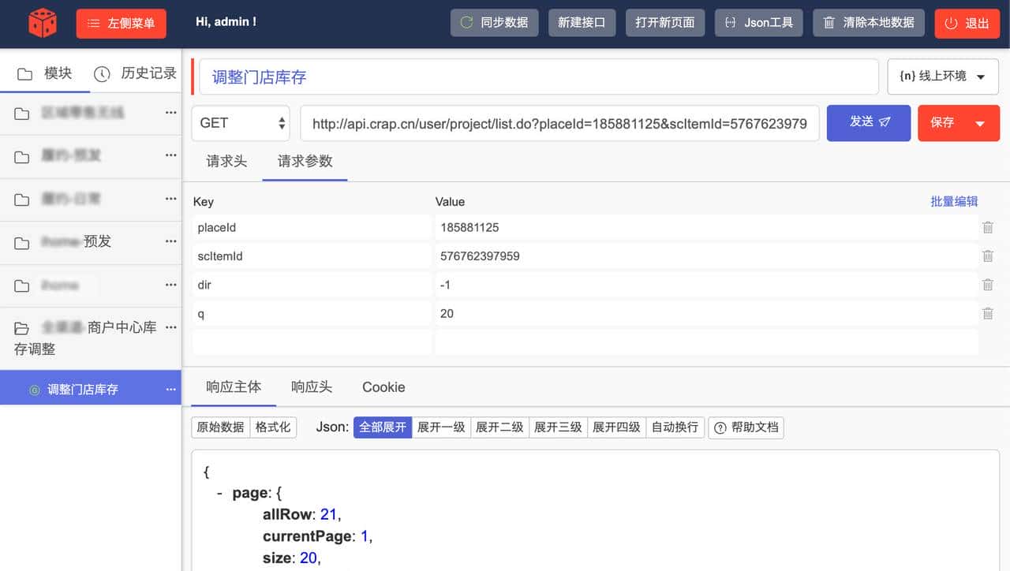This screenshot has height=571, width=1010.
Task: Switch JSON view to 原始数据 mode
Action: [x=220, y=427]
